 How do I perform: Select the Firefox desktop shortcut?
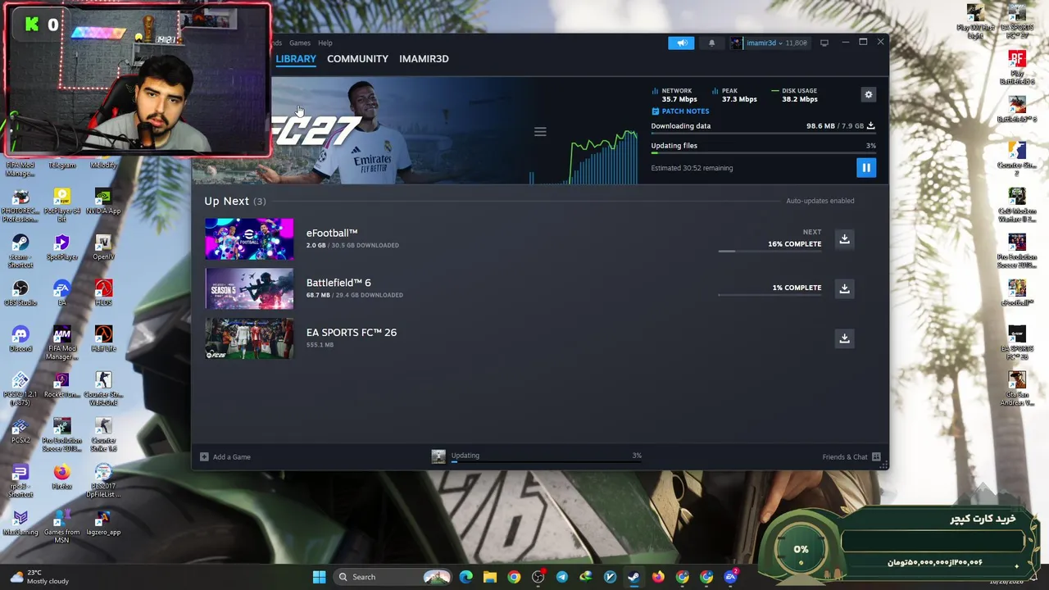click(x=61, y=476)
